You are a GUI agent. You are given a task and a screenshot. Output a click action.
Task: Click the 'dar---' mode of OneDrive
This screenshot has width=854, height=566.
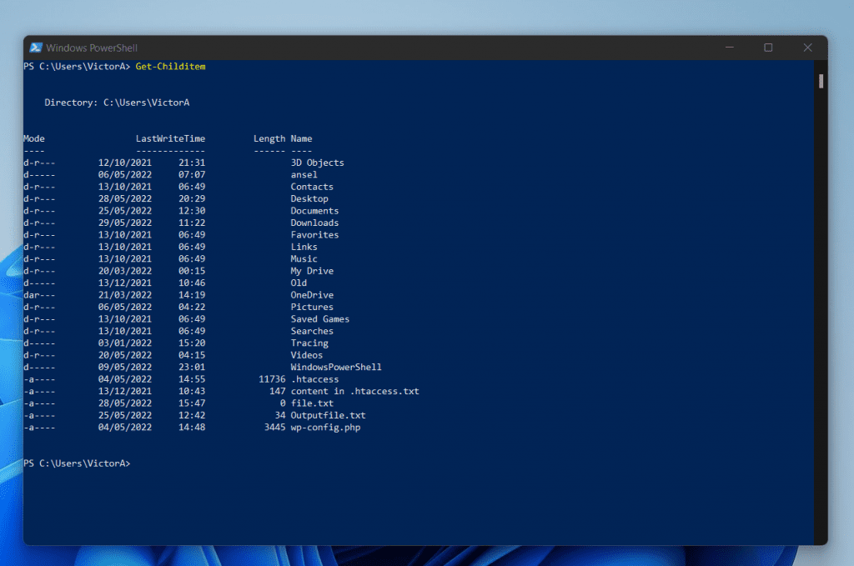39,295
